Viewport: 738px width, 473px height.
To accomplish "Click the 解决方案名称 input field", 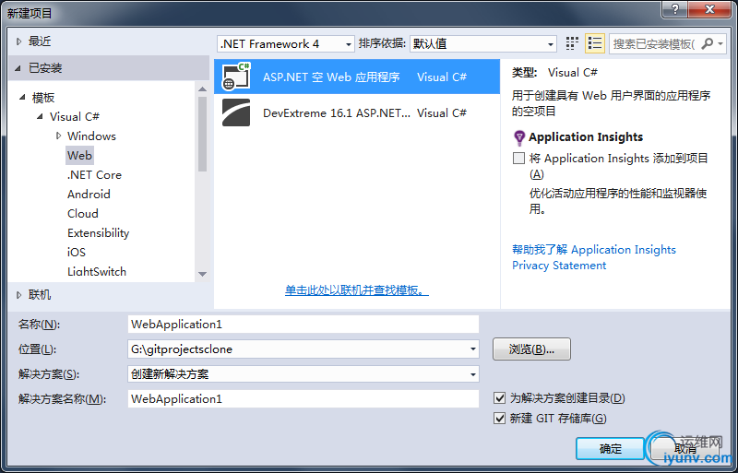I will [x=304, y=399].
